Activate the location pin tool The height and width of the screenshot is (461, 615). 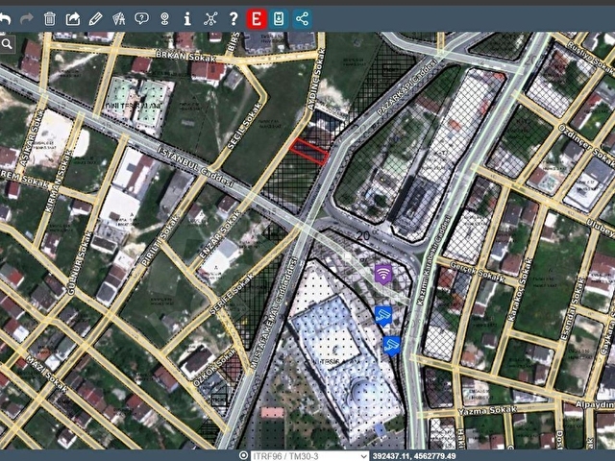click(x=164, y=18)
